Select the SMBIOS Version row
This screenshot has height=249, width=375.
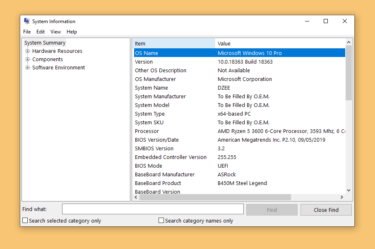coord(239,148)
